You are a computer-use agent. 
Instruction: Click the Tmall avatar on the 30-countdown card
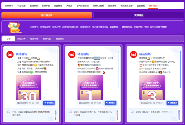point(10,54)
